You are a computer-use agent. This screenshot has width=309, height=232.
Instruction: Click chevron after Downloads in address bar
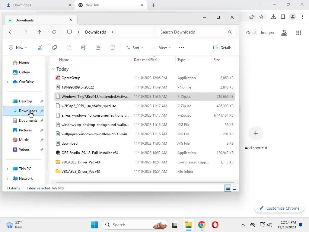(x=112, y=32)
